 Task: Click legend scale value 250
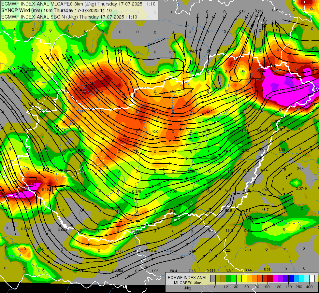click(299, 287)
